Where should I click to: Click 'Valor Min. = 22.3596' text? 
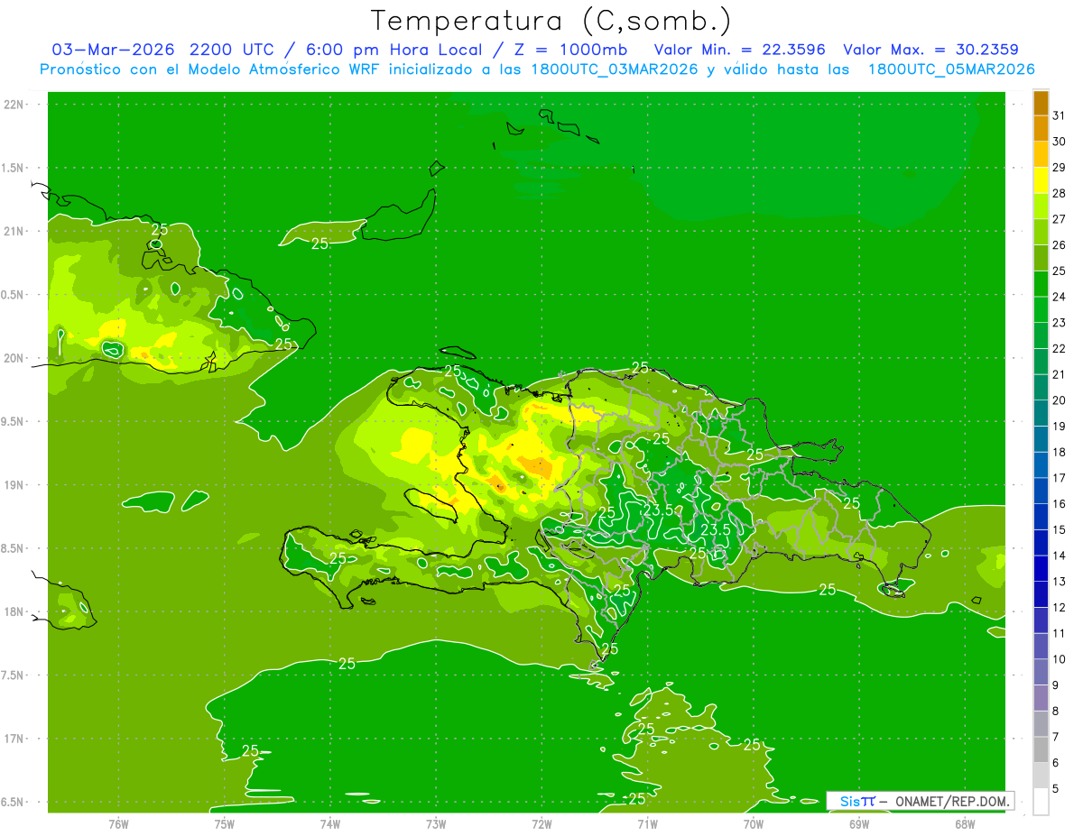coord(740,50)
